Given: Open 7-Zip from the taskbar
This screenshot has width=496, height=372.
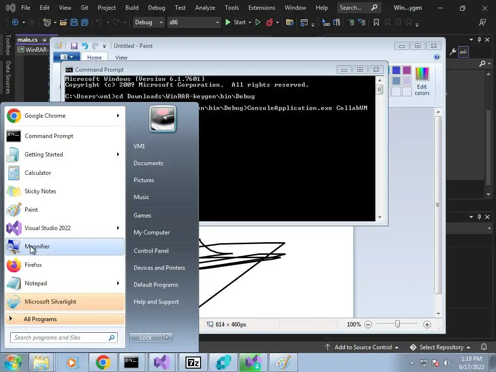Looking at the screenshot, I should point(193,362).
